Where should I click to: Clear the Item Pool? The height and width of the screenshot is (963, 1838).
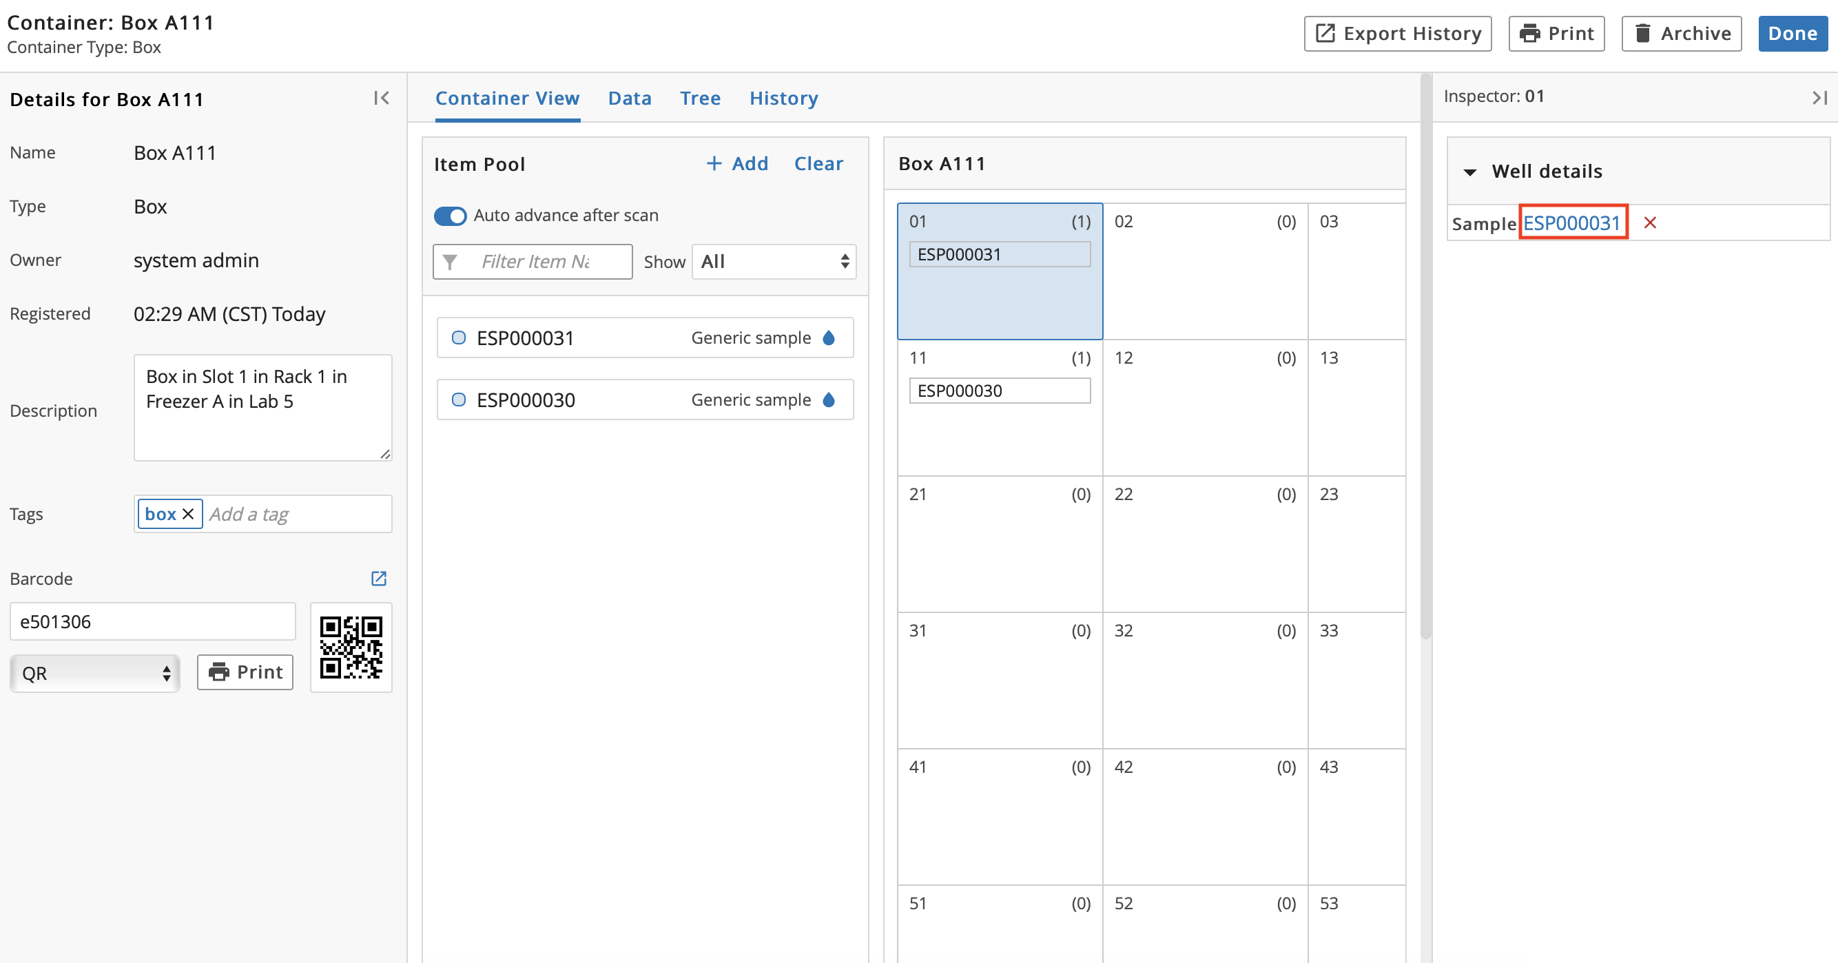click(818, 164)
